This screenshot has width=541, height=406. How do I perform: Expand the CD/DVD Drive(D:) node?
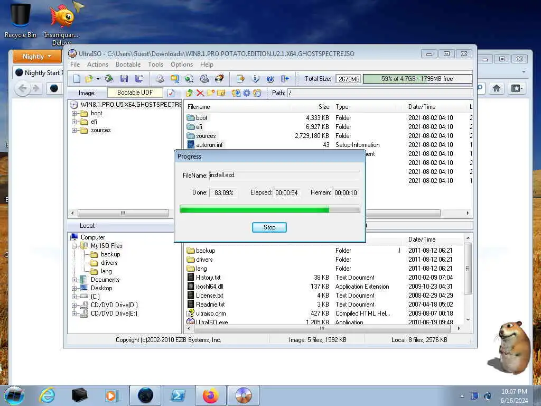coord(74,305)
